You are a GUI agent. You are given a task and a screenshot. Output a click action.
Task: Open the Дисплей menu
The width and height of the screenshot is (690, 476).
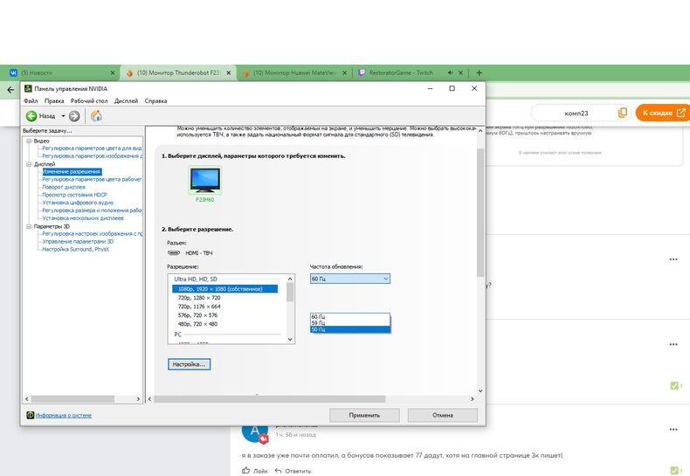pos(127,100)
